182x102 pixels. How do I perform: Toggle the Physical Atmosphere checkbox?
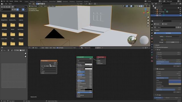156,47
